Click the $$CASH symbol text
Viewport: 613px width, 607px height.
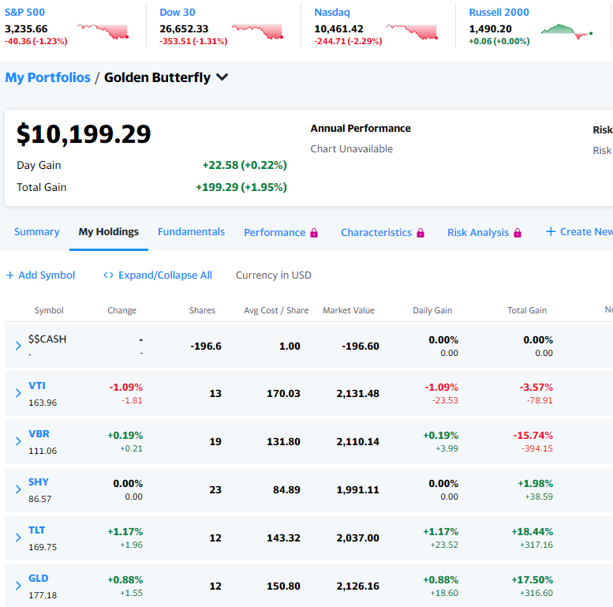click(47, 339)
